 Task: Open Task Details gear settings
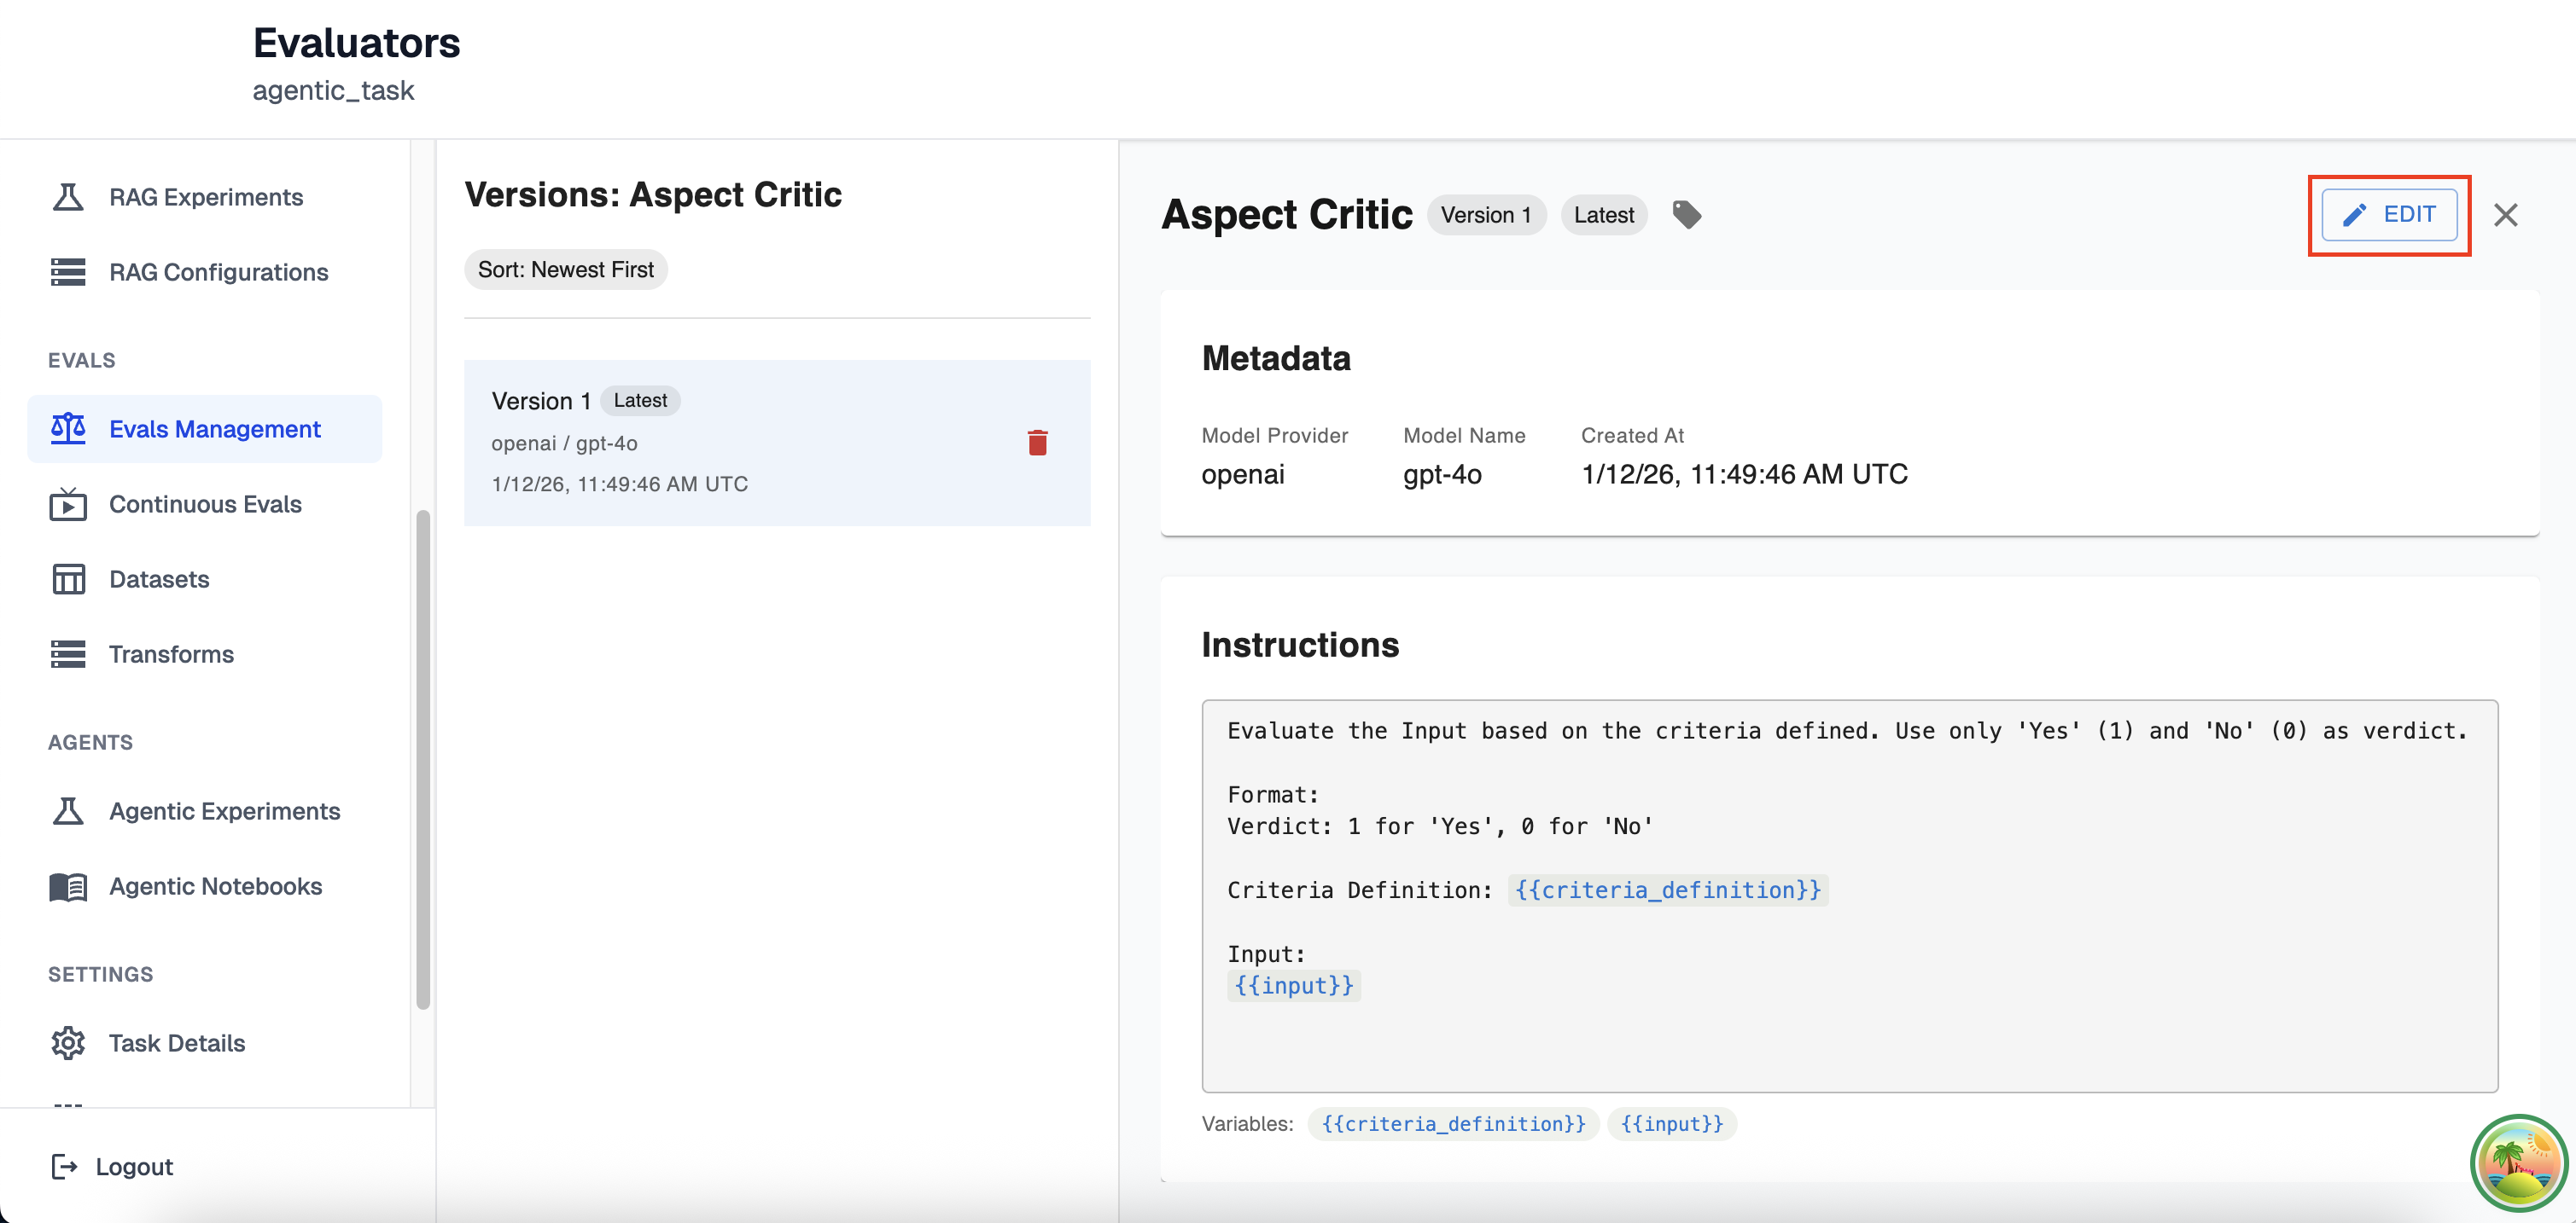[x=68, y=1042]
